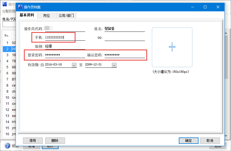Click into the QQ input field
The width and height of the screenshot is (231, 151).
[x=124, y=38]
